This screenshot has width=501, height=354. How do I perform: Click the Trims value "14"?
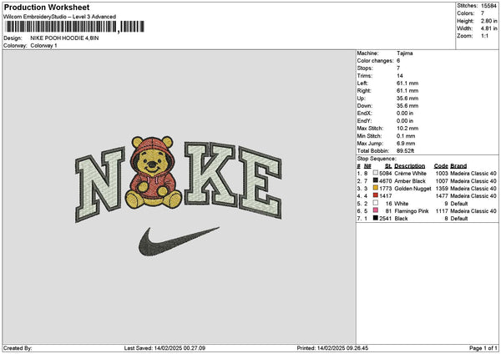pyautogui.click(x=400, y=76)
